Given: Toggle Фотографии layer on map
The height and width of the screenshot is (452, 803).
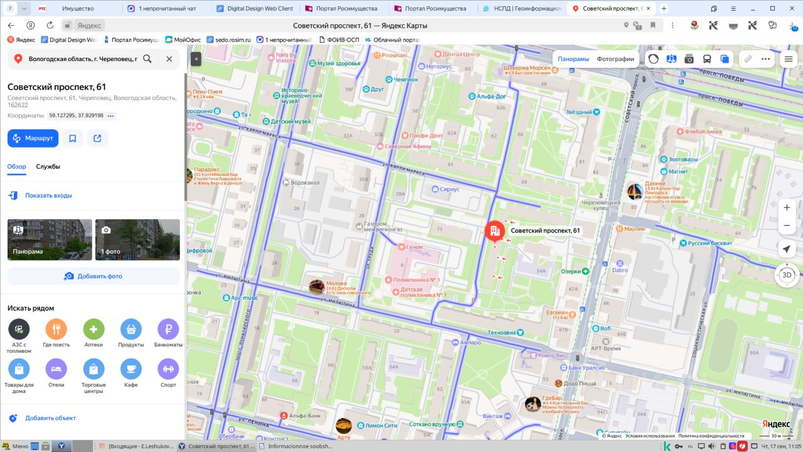Looking at the screenshot, I should coord(615,59).
